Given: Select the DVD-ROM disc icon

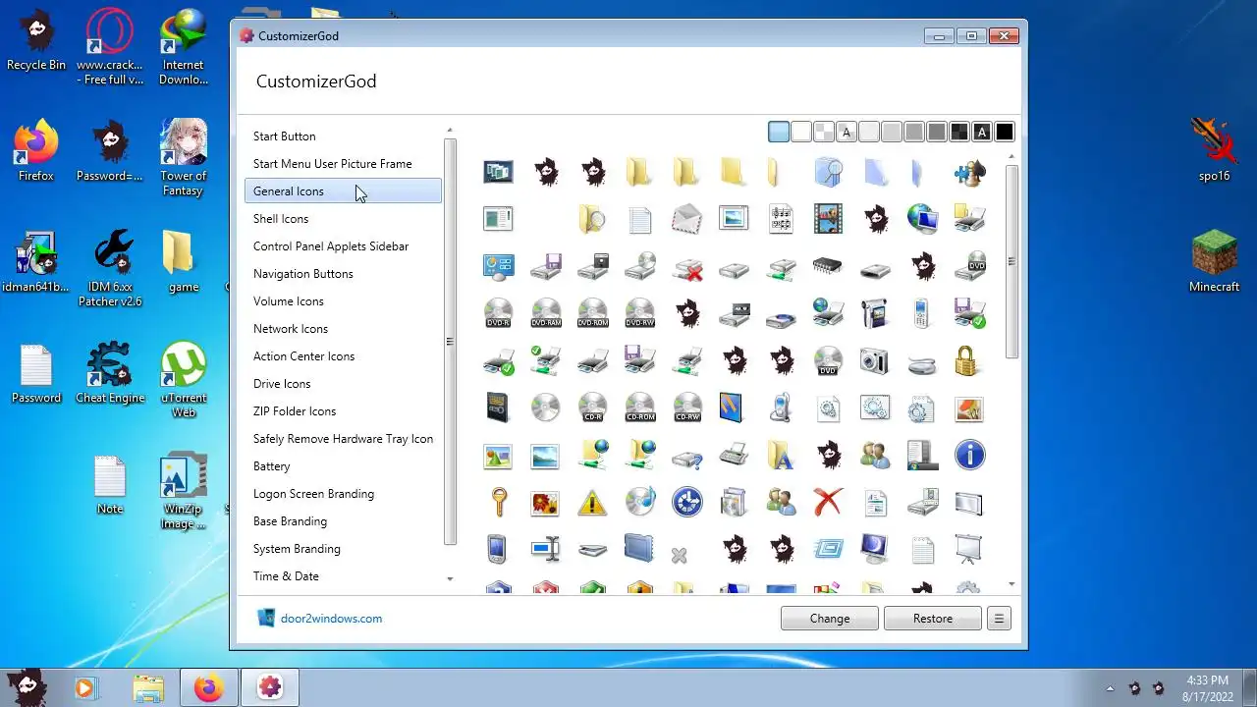Looking at the screenshot, I should pyautogui.click(x=592, y=313).
